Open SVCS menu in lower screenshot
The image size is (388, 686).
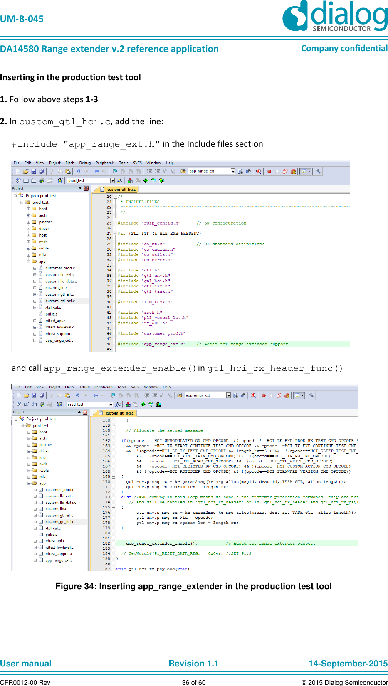tap(135, 387)
